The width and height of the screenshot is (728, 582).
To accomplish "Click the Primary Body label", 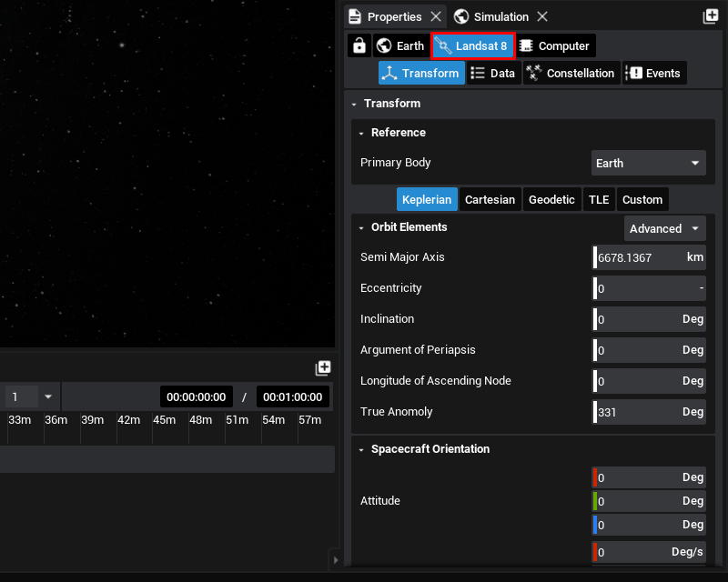I will click(x=396, y=163).
